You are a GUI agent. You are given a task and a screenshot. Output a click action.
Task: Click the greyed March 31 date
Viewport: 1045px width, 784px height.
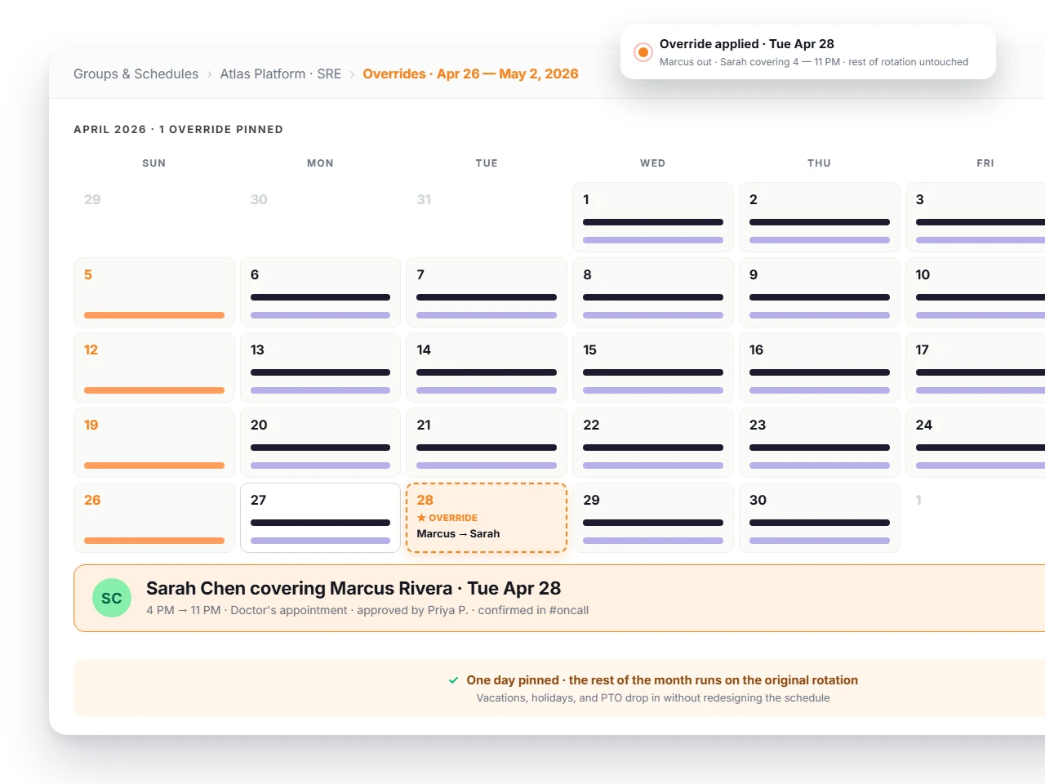tap(424, 199)
